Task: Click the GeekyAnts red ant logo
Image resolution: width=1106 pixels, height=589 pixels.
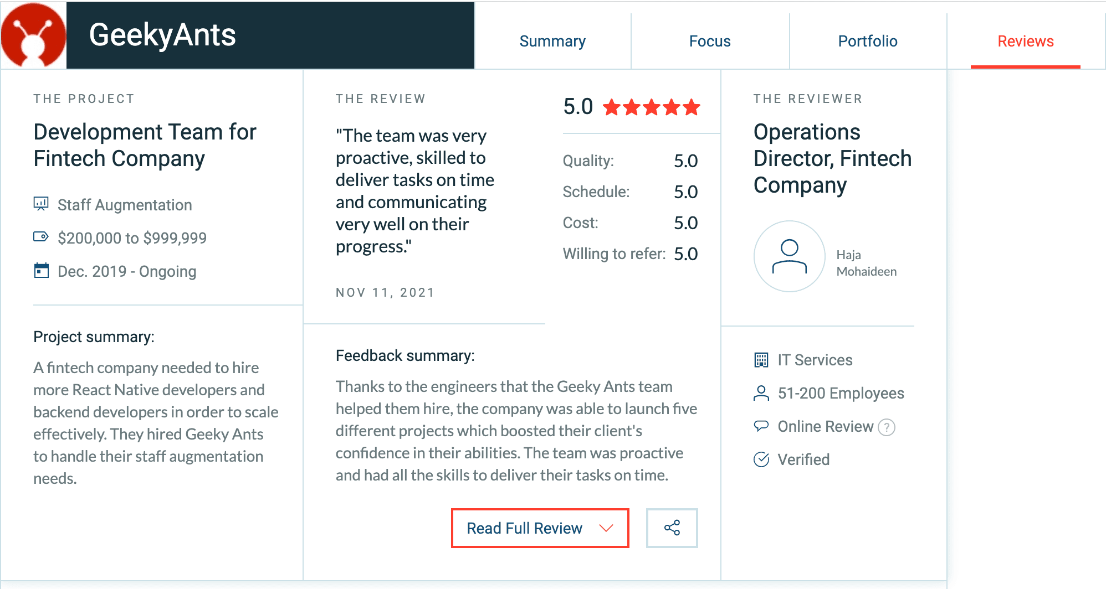Action: tap(33, 35)
